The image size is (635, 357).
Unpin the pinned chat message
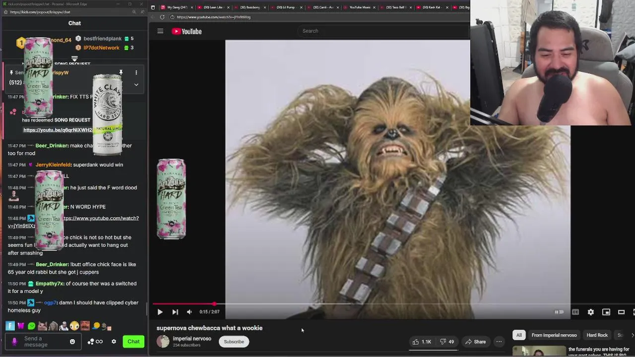click(x=121, y=72)
